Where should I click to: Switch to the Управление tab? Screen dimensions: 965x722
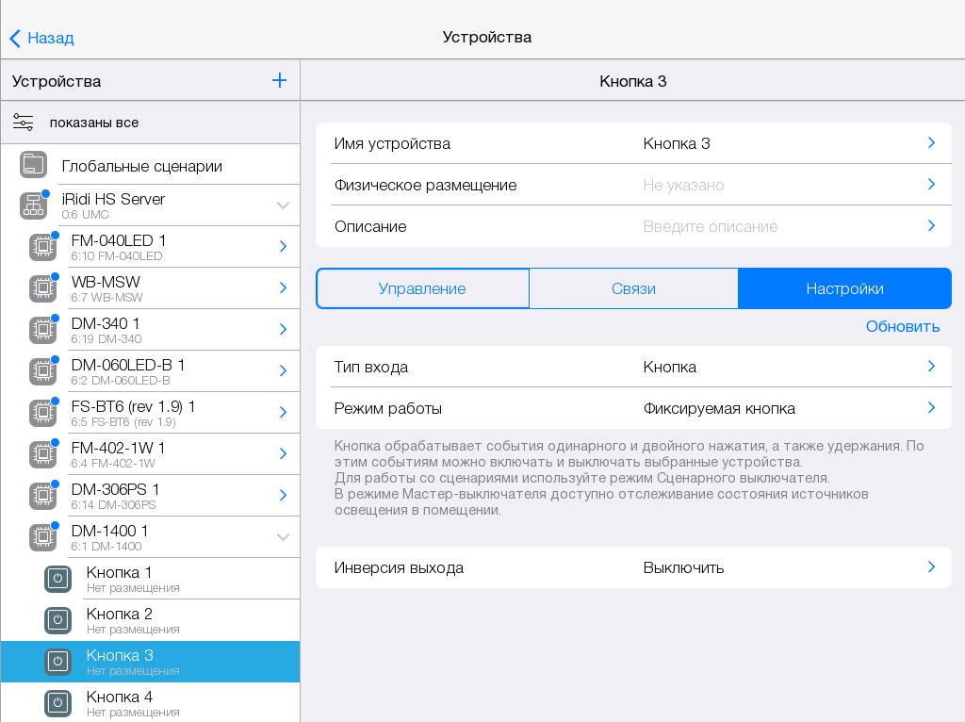[422, 288]
